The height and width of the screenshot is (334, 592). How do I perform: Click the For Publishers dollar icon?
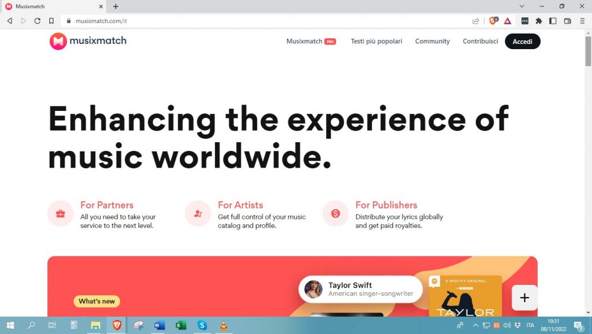[x=336, y=214]
